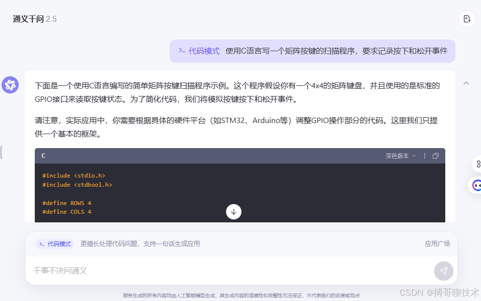Open the 深色版本 theme dropdown

(x=401, y=156)
